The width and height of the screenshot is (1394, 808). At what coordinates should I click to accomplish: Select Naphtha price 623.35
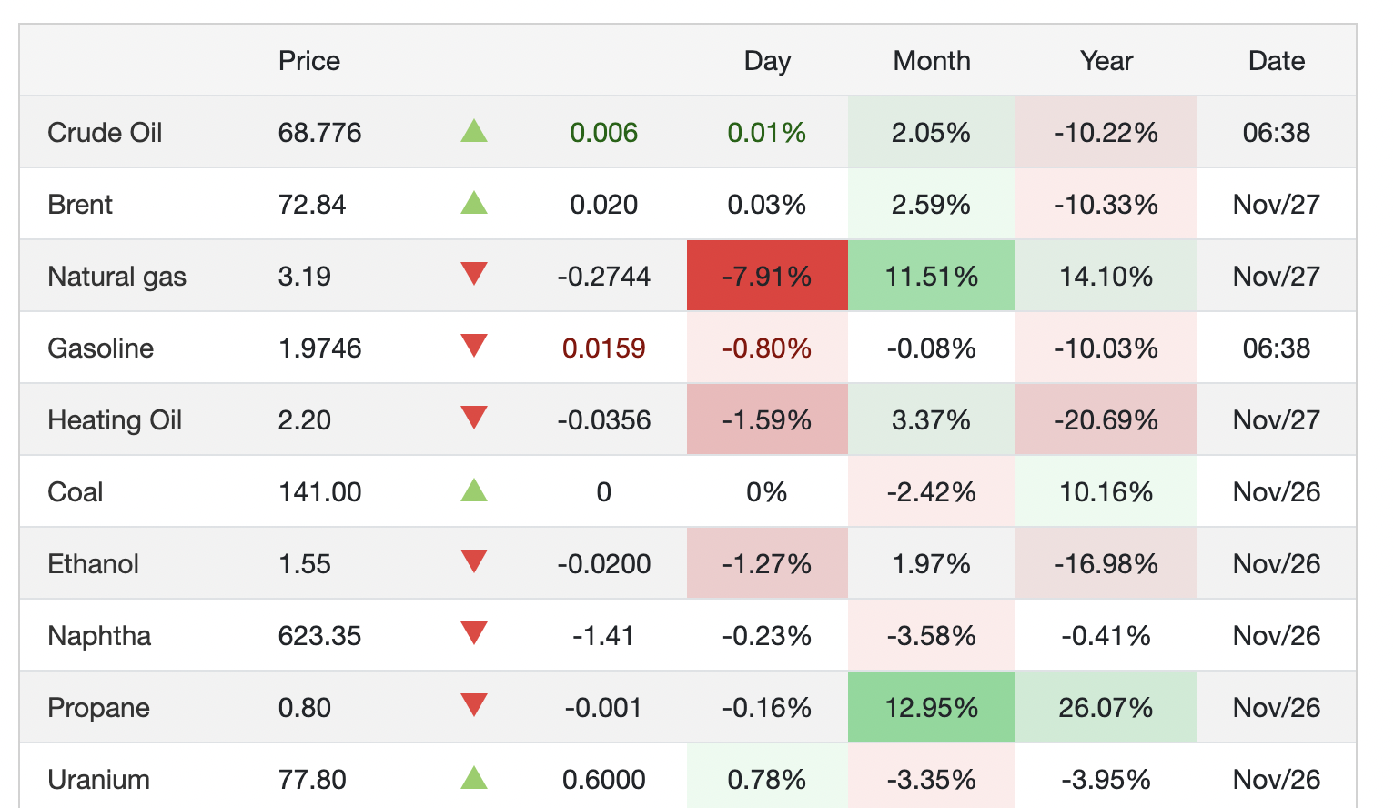319,636
